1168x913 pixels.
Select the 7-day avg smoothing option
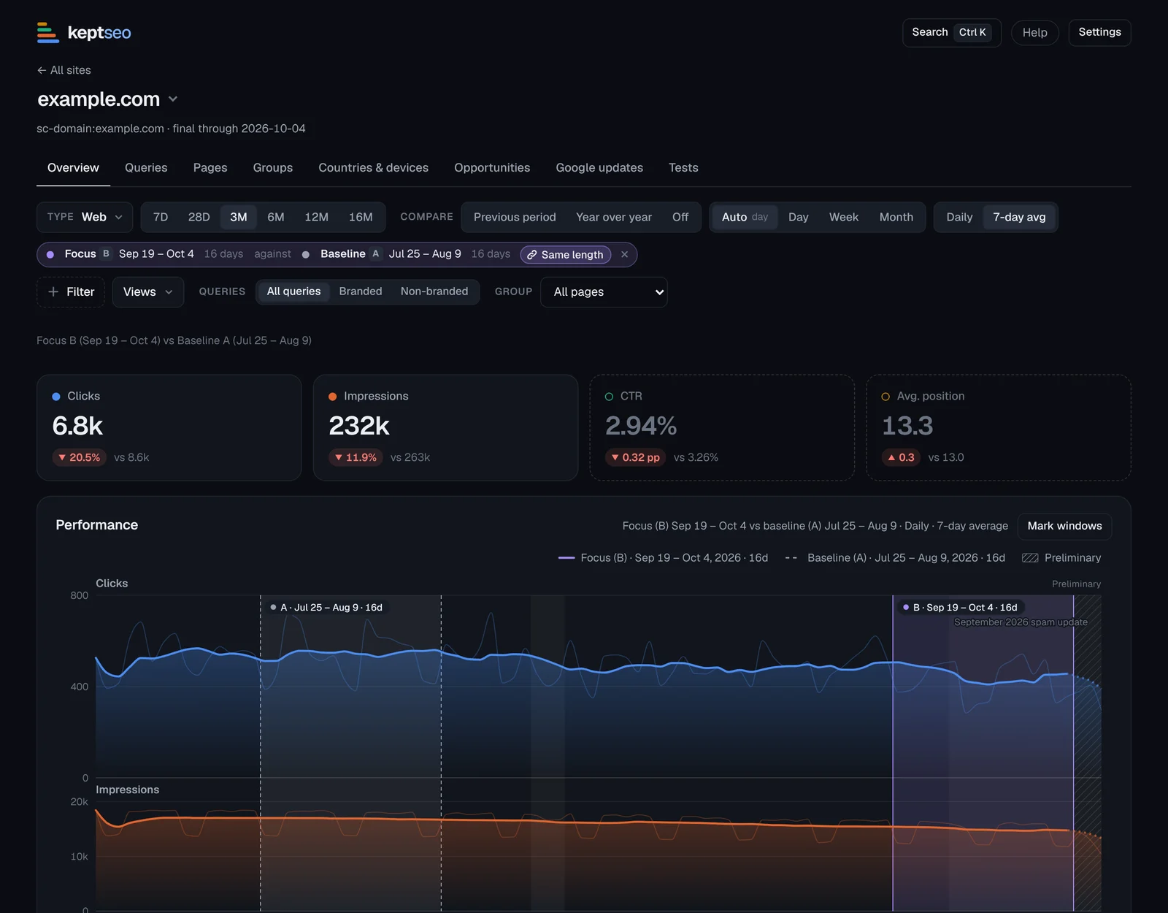1019,217
